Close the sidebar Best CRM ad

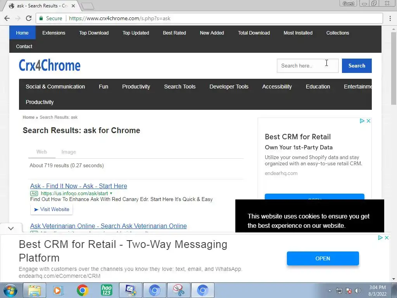coord(369,121)
